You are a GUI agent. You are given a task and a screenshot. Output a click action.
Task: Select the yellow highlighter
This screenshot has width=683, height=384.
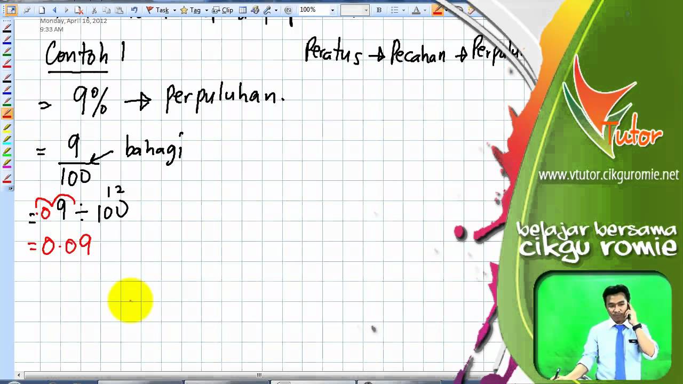point(7,127)
